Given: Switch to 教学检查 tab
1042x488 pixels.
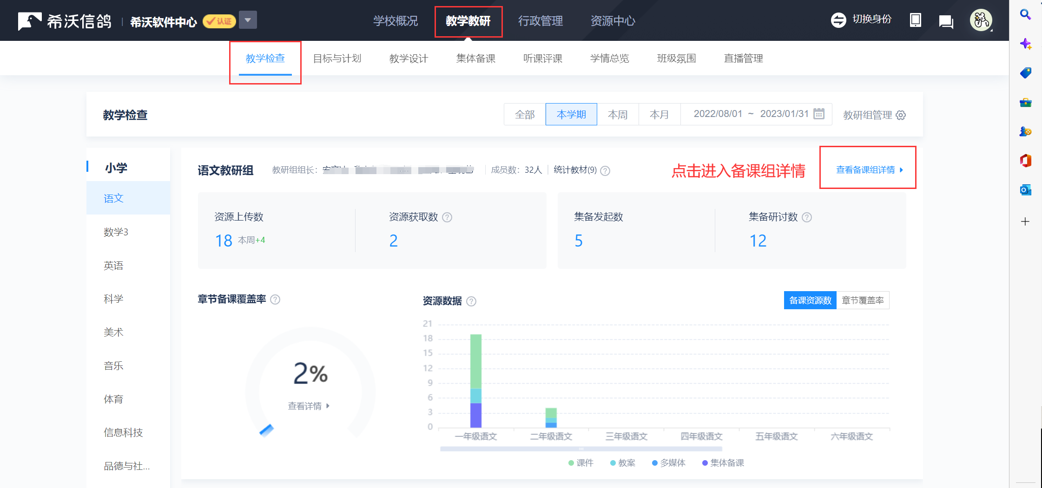Looking at the screenshot, I should tap(265, 59).
